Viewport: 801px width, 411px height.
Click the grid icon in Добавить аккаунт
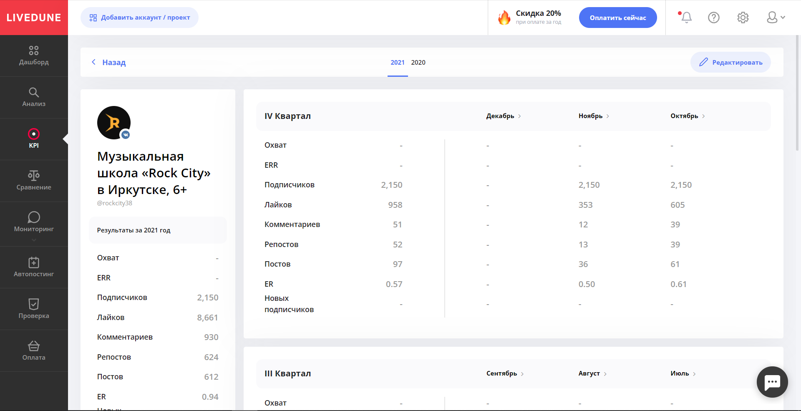point(93,18)
